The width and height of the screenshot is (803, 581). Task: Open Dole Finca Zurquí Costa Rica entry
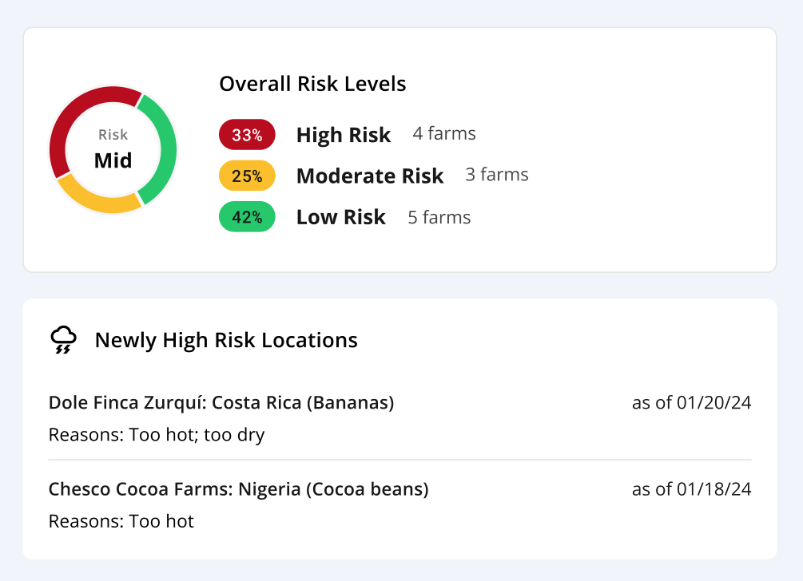pos(400,418)
